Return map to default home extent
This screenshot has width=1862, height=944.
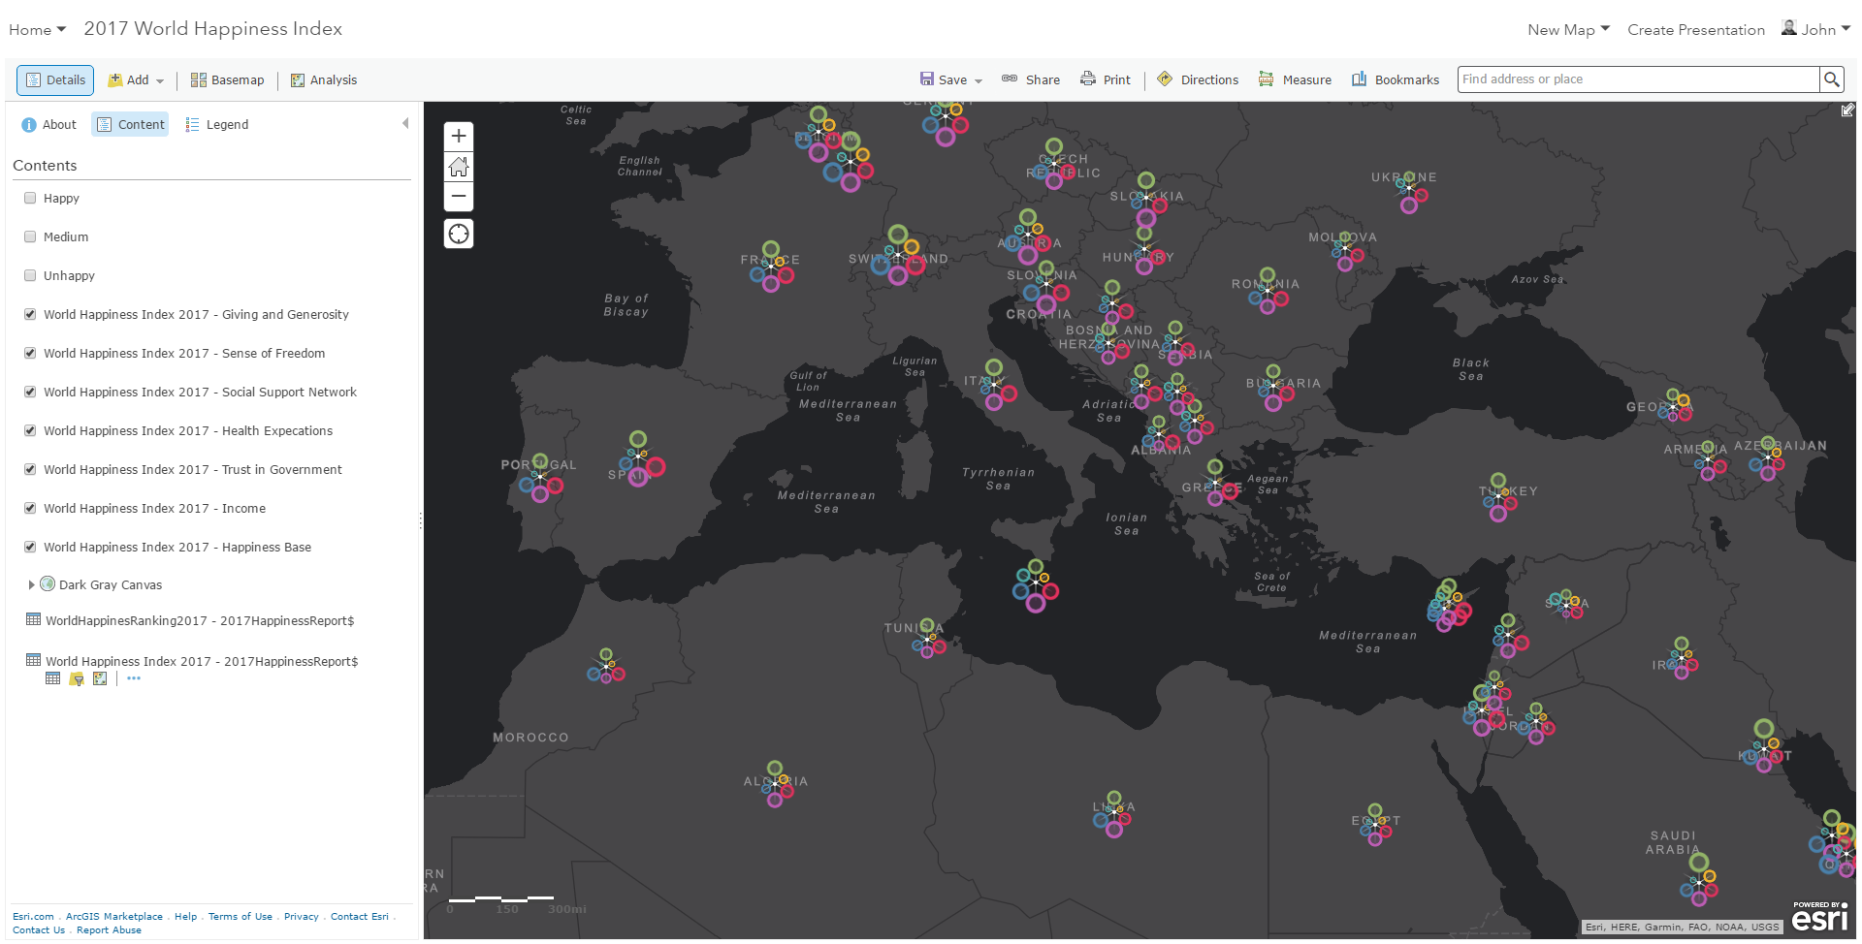(459, 167)
